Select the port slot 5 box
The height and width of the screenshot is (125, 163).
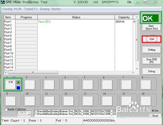88,85
